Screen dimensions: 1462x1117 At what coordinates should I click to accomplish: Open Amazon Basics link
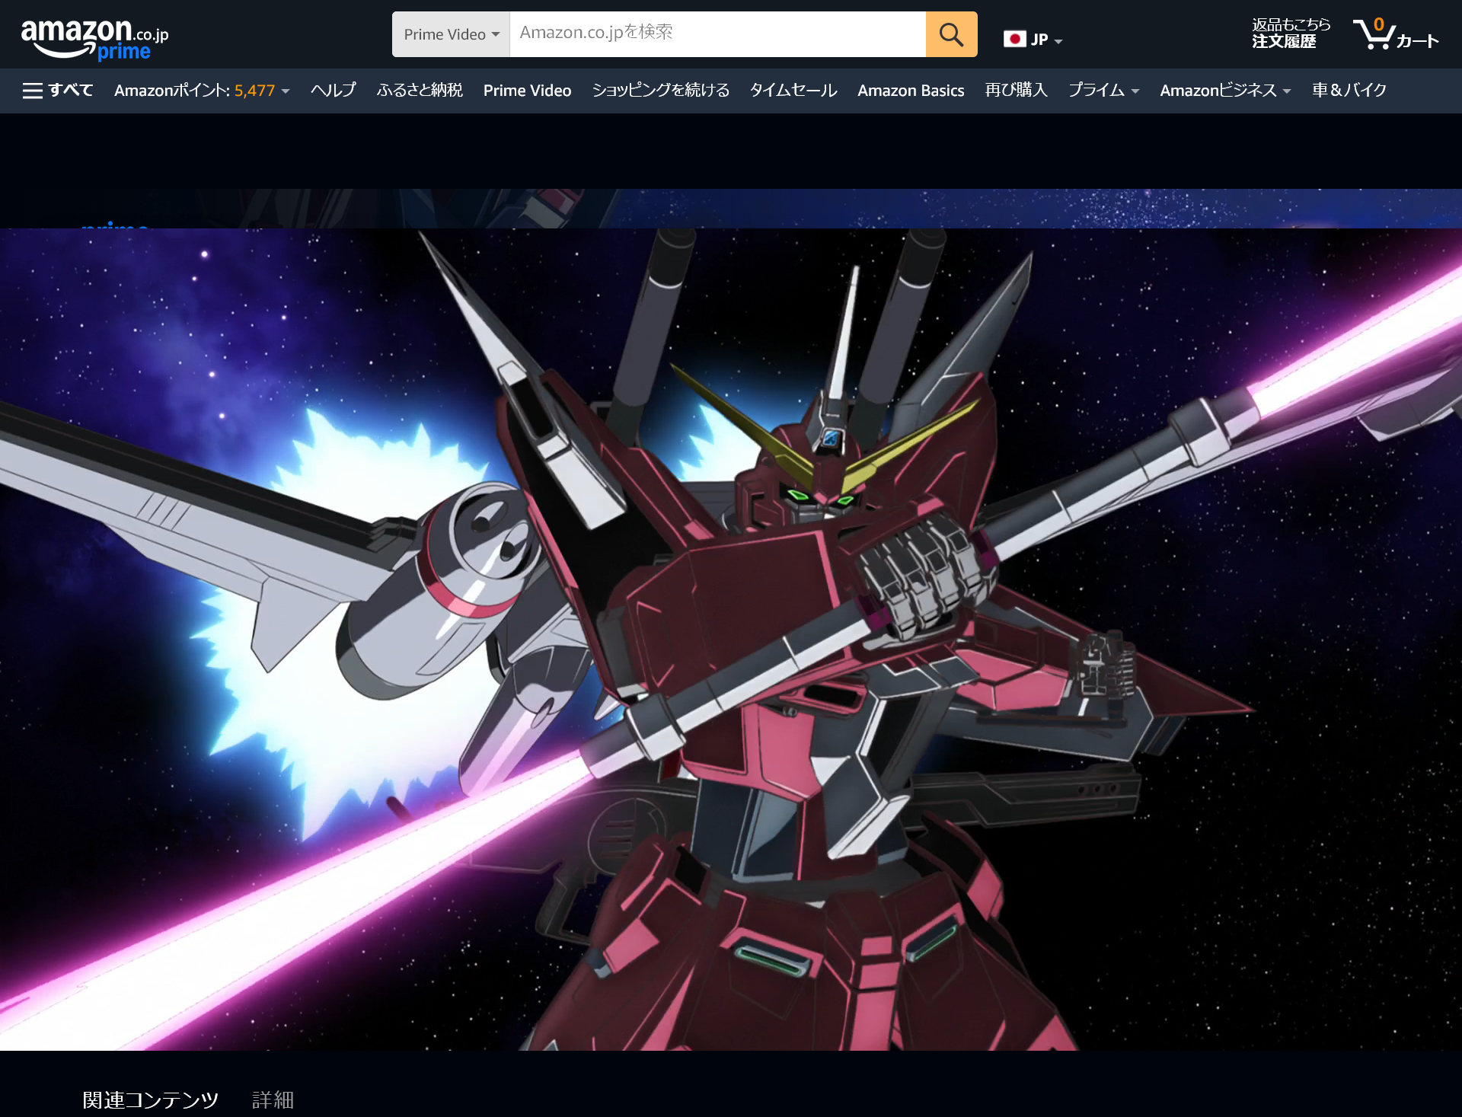(911, 91)
